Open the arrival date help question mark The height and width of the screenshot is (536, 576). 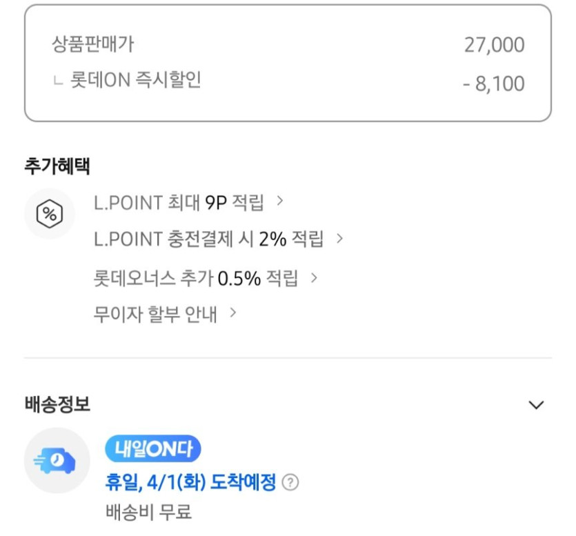tap(291, 482)
